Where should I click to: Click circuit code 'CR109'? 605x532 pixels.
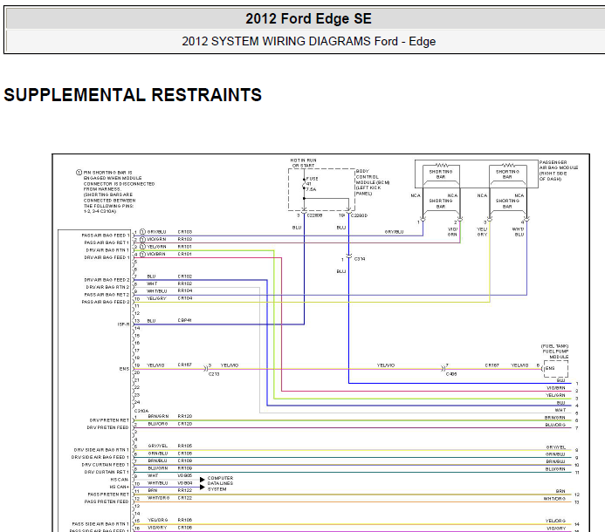pos(185,460)
